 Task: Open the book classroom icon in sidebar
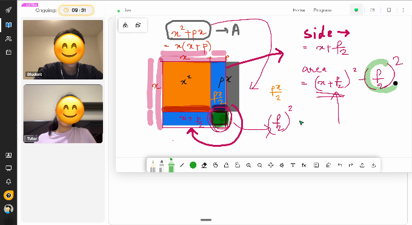pos(8,25)
